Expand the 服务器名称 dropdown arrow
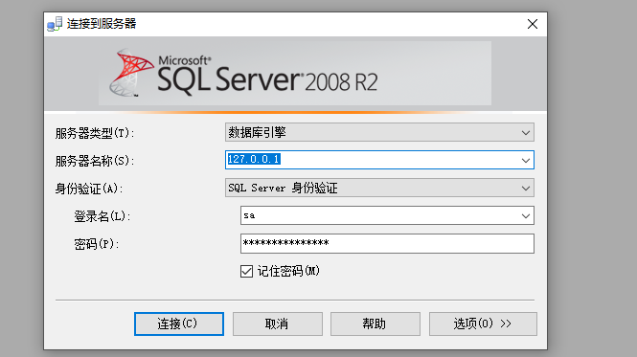Screen dimensions: 637x357 pos(525,161)
